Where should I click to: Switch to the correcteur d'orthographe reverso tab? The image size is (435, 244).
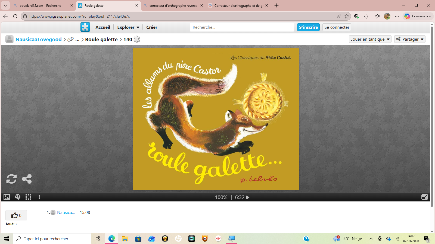coord(173,5)
